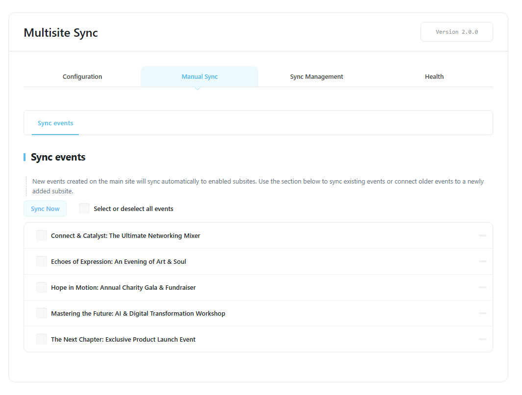Screen dimensions: 522x395
Task: Click 'Connect & Catalyst: The Ultimate Networking Mixer' title
Action: pyautogui.click(x=125, y=236)
